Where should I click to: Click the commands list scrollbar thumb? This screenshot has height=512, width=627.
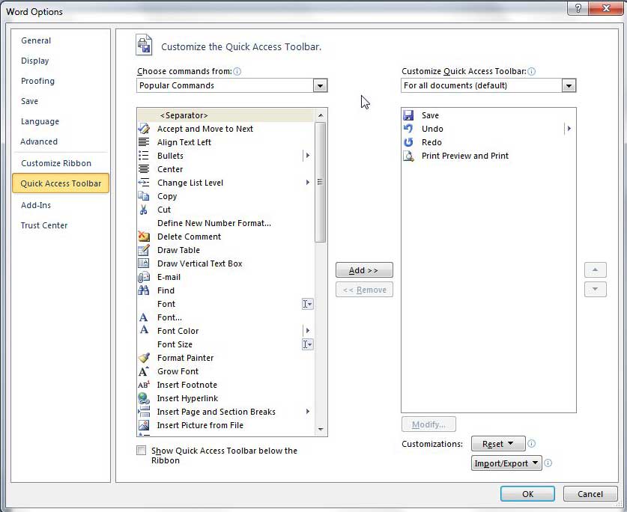click(x=321, y=182)
